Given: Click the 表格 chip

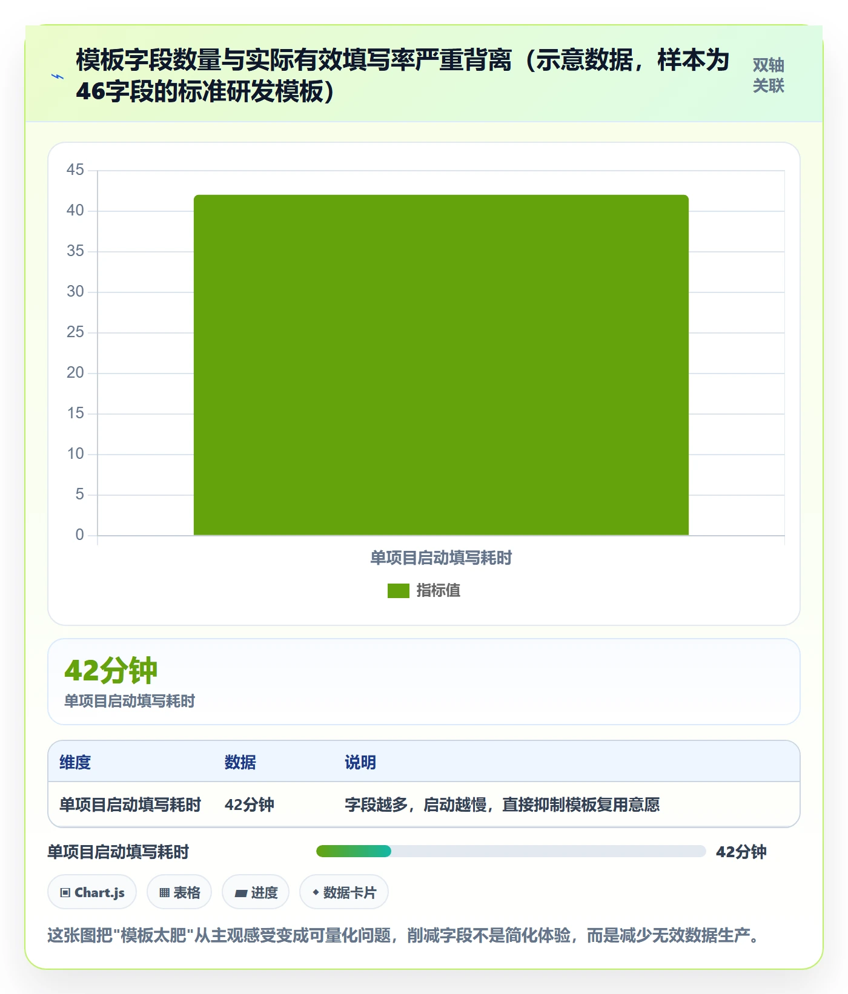Looking at the screenshot, I should 179,892.
